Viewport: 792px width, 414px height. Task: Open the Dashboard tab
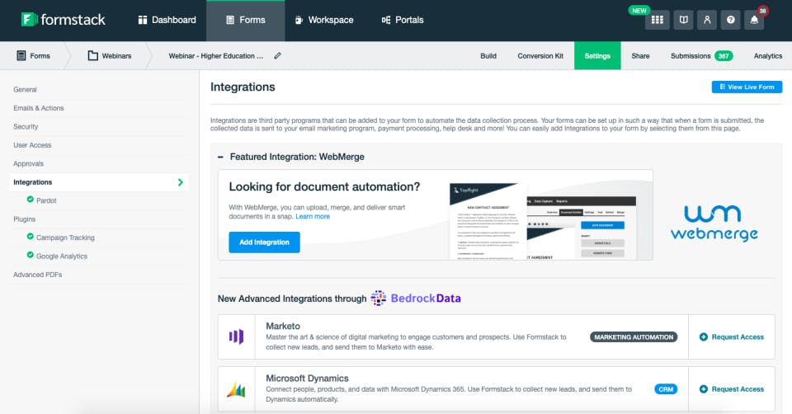click(167, 20)
